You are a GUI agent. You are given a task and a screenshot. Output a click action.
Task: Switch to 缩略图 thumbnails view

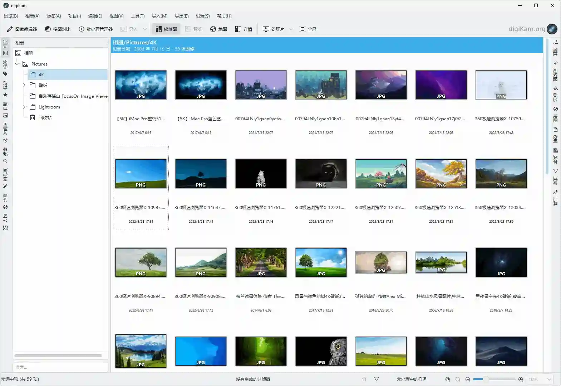(x=167, y=29)
